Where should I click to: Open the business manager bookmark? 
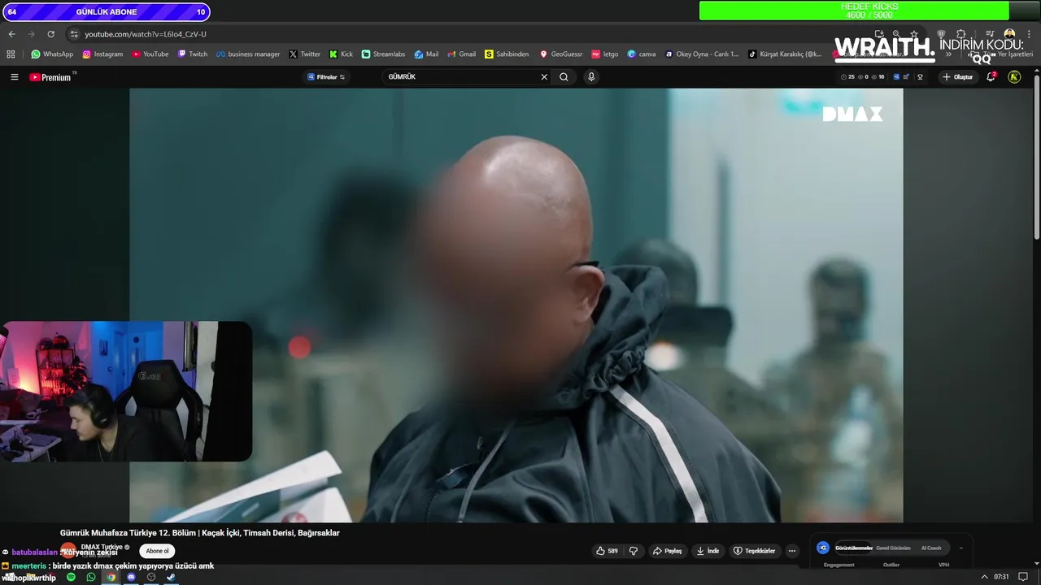(248, 54)
